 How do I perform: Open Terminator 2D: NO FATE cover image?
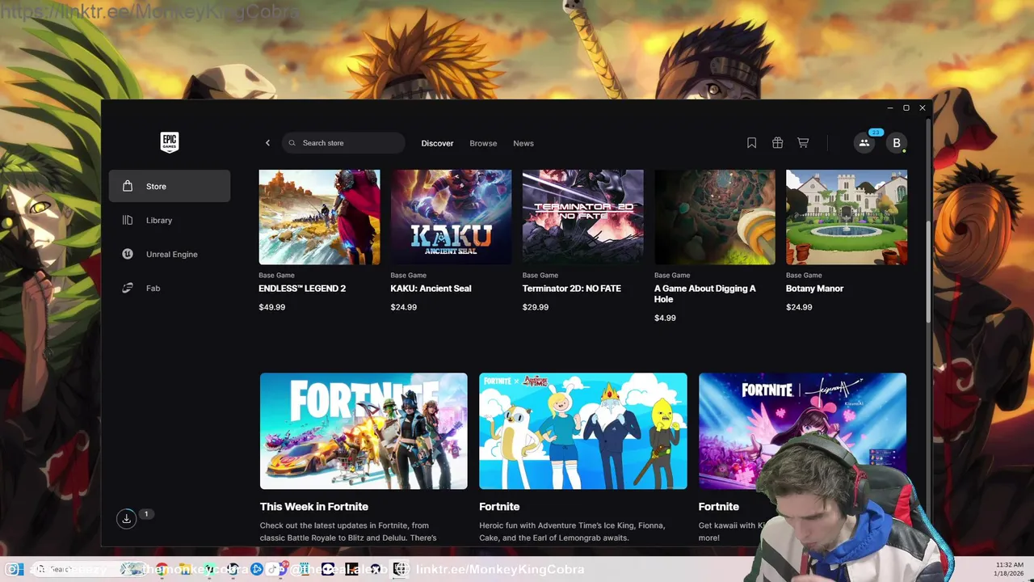pyautogui.click(x=582, y=217)
